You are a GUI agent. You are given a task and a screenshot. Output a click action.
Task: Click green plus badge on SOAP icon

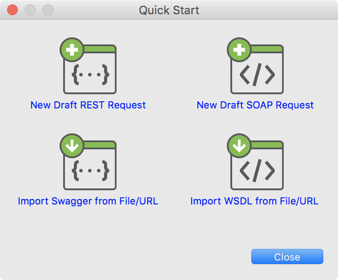click(x=239, y=50)
